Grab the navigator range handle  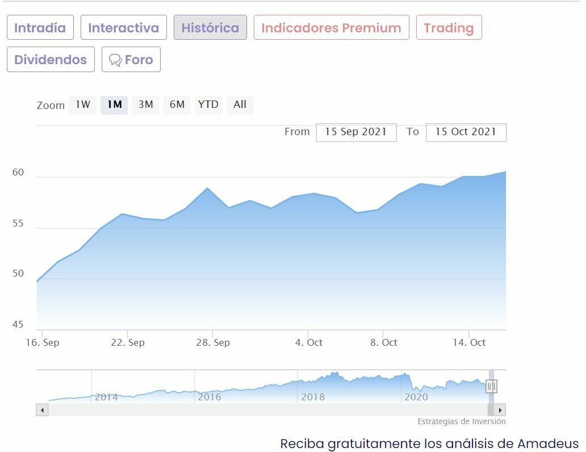click(x=491, y=386)
